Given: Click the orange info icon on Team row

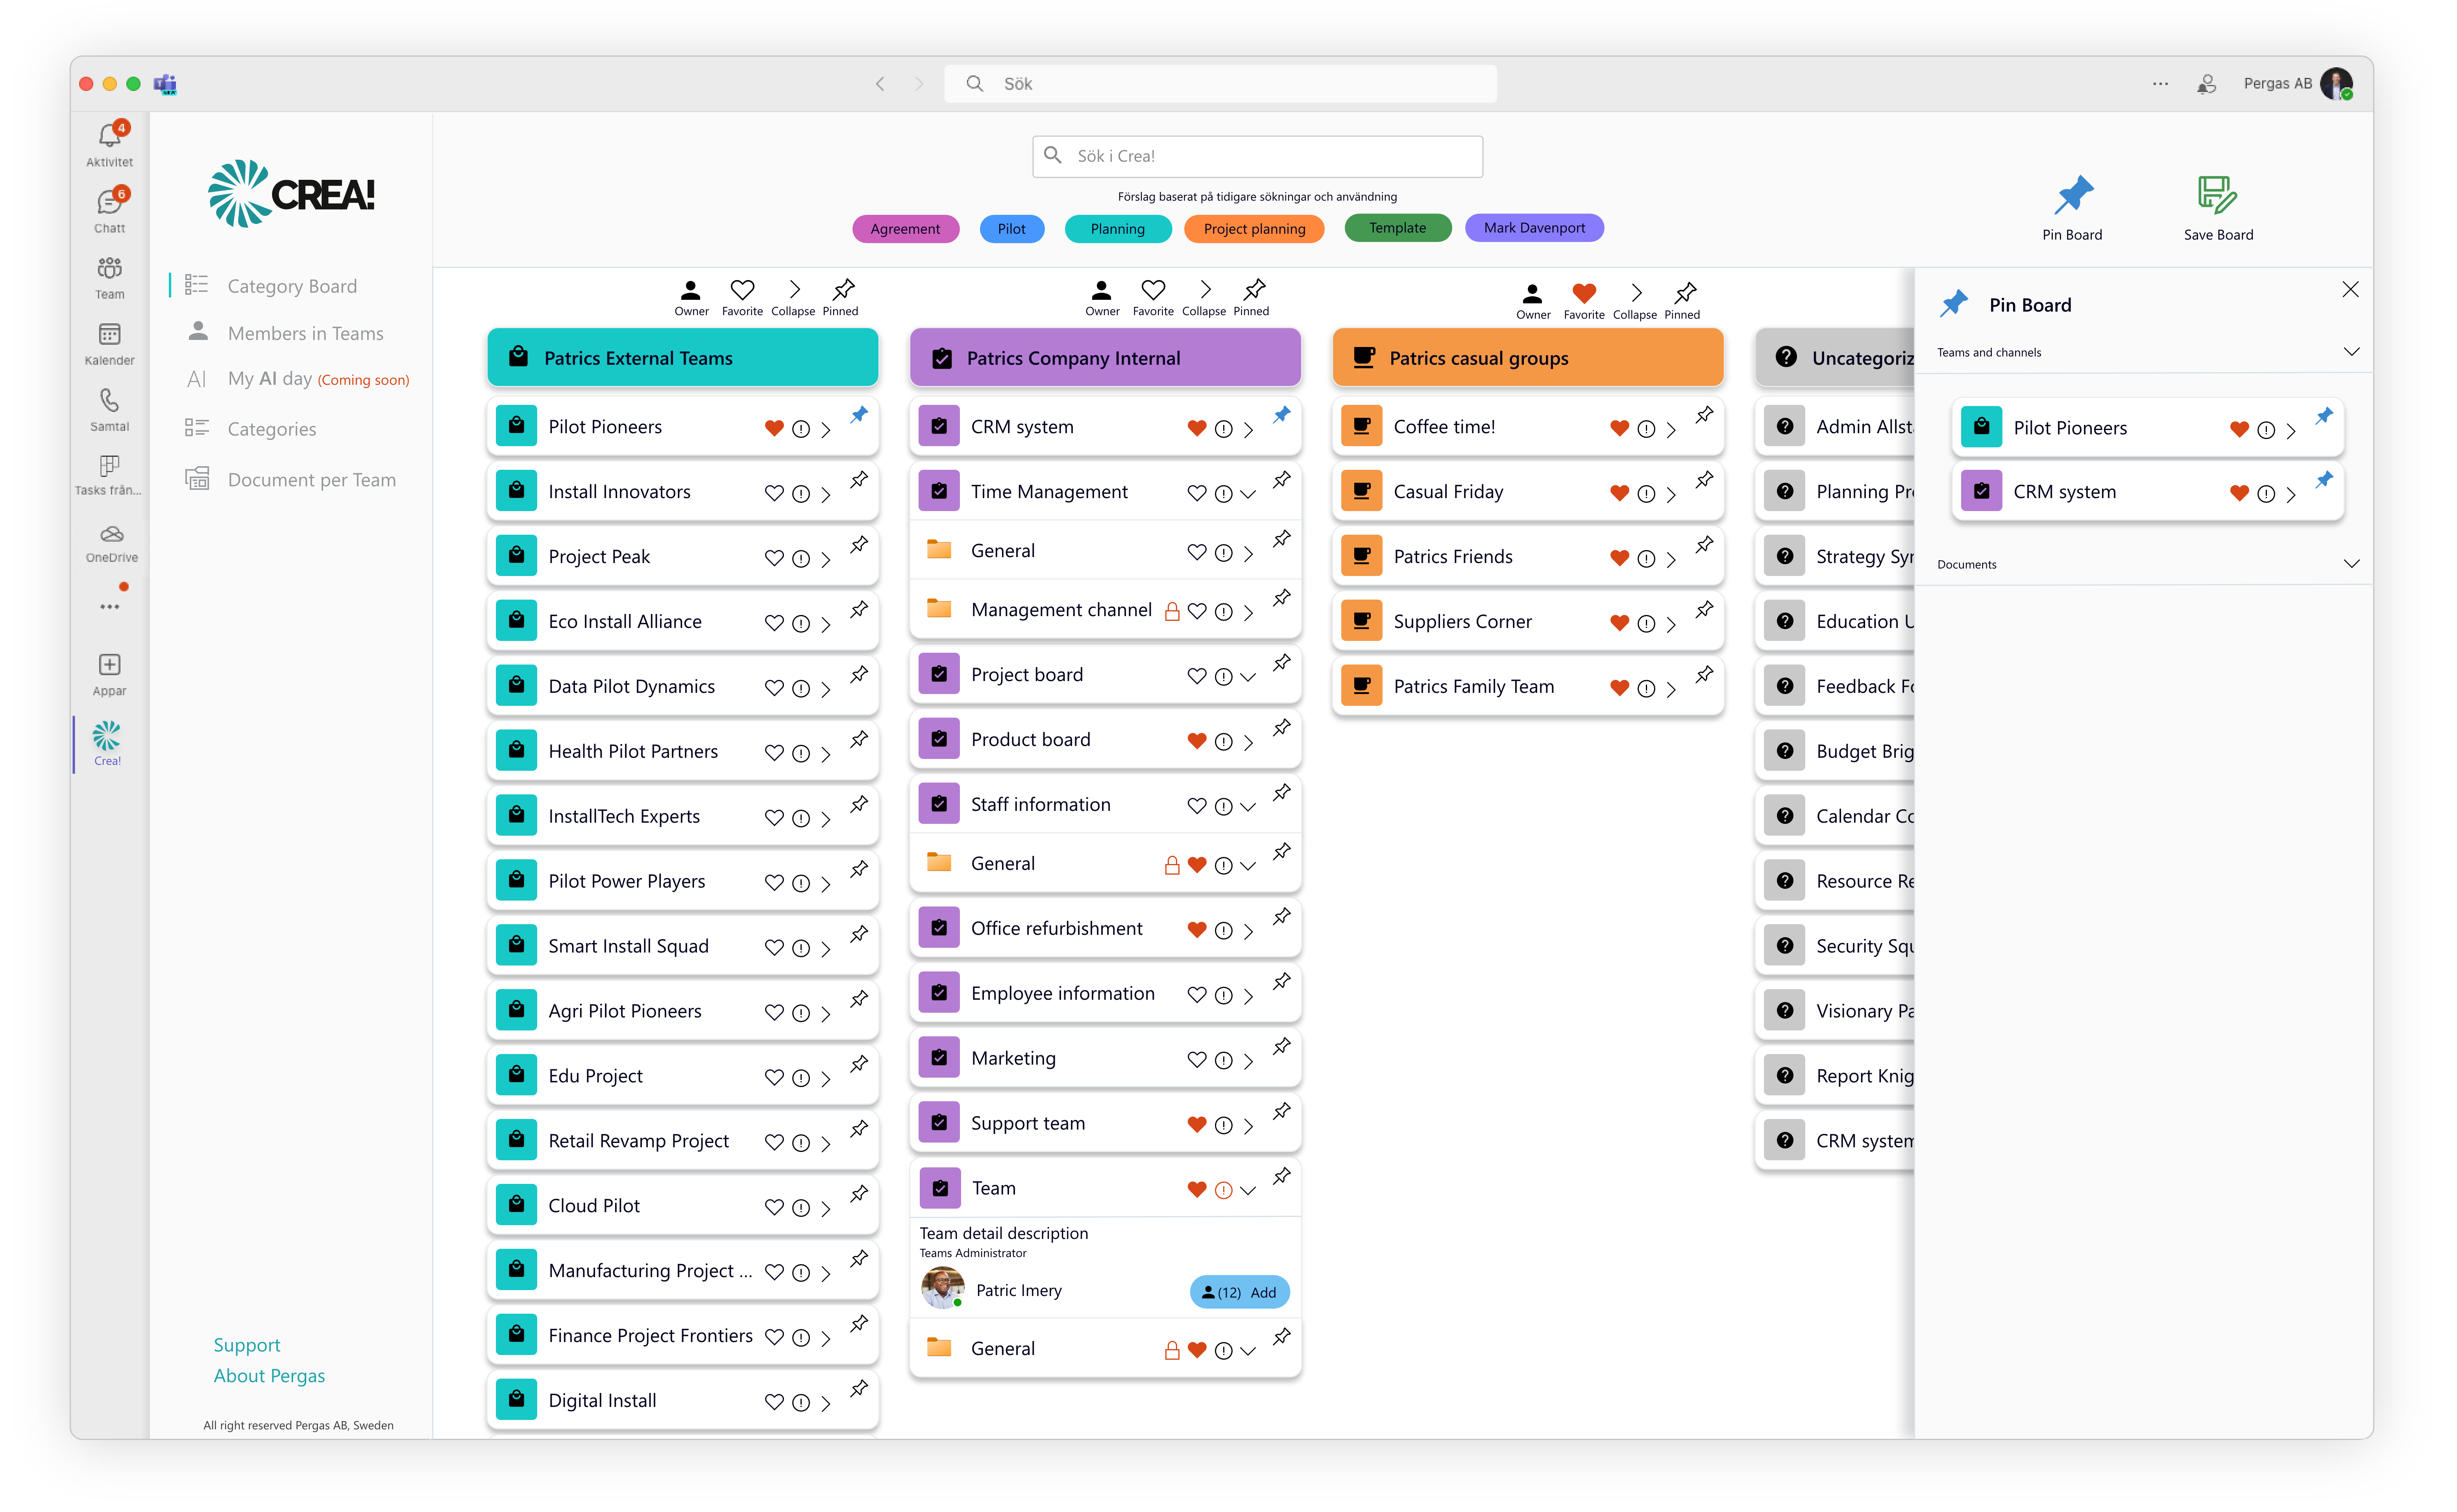Looking at the screenshot, I should [1223, 1190].
